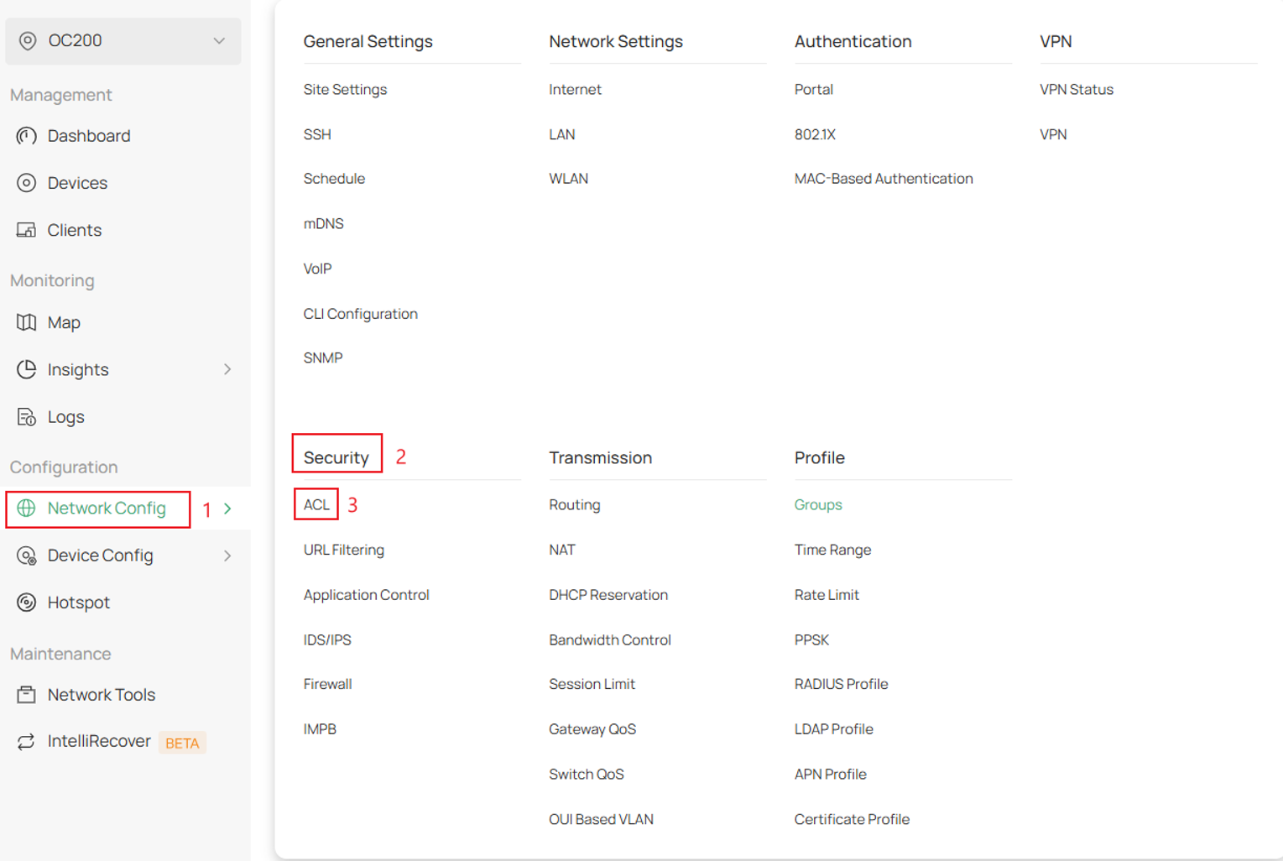Click the BETA badge beside IntelliRecover

click(x=182, y=743)
